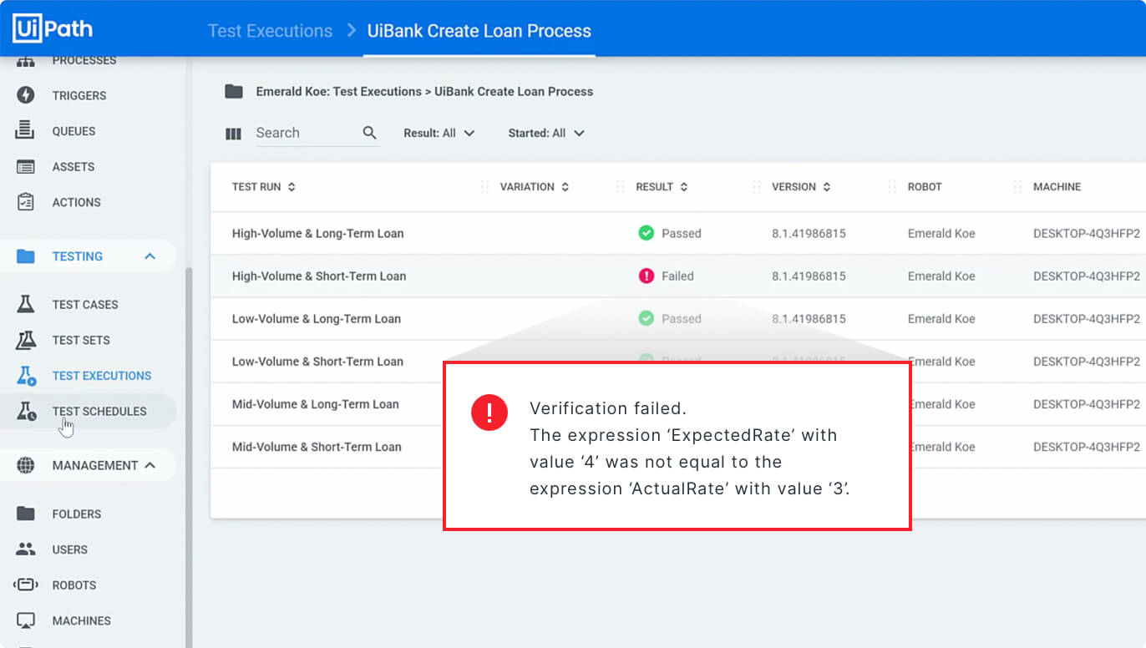
Task: Collapse the Management section chevron
Action: [x=150, y=465]
